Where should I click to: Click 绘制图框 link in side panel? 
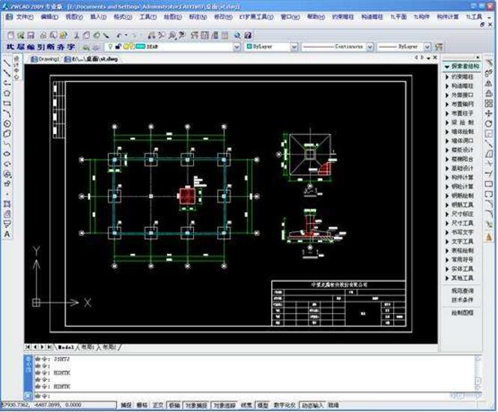coord(463,313)
